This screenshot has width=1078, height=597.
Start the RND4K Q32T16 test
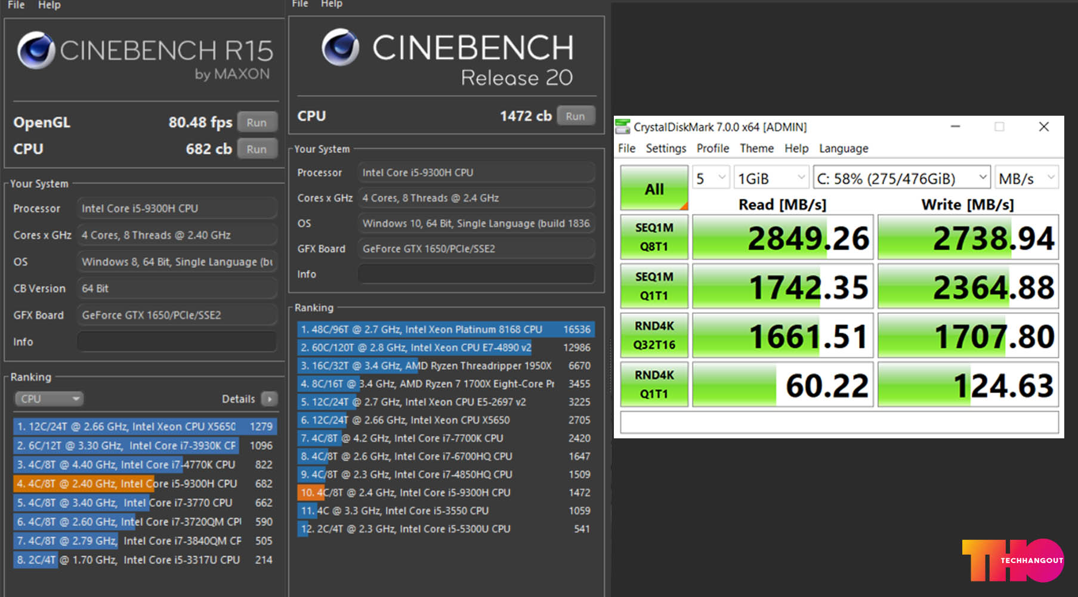pyautogui.click(x=654, y=335)
